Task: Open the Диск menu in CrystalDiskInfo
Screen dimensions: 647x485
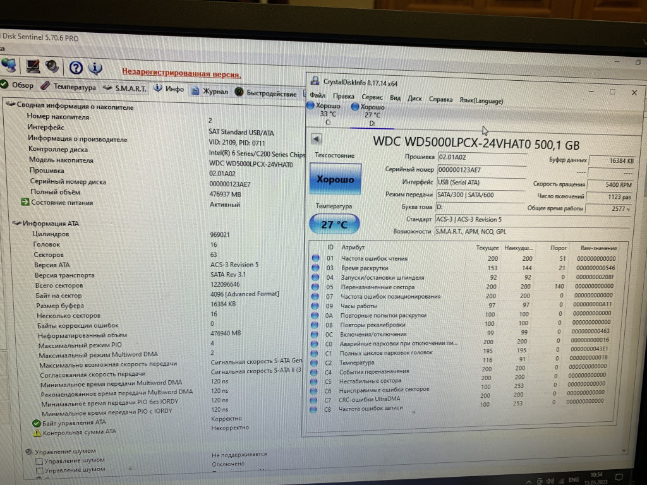Action: 414,99
